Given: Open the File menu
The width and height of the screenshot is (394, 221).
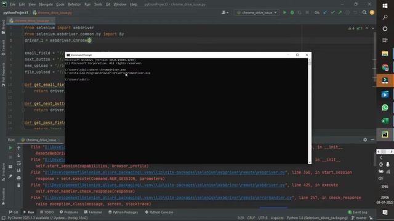Looking at the screenshot, I should pos(12,4).
